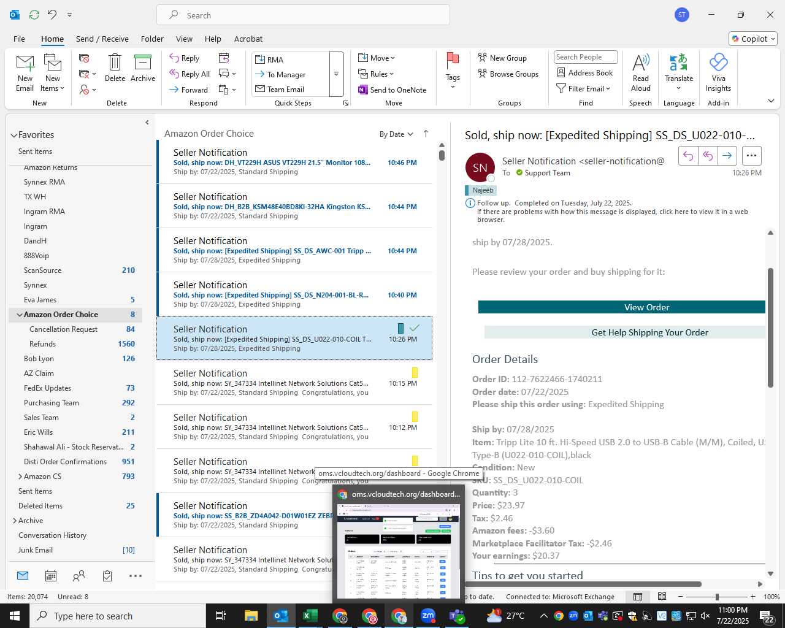Switch to the People view icon

point(79,576)
